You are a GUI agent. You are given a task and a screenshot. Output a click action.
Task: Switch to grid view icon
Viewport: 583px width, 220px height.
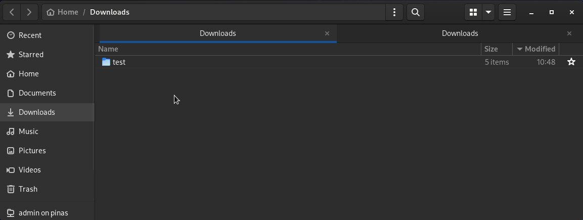(x=473, y=12)
